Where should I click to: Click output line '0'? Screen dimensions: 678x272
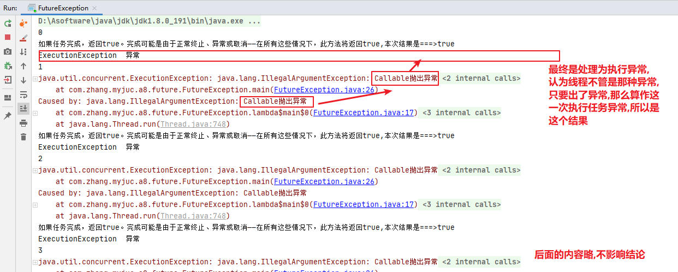click(40, 32)
